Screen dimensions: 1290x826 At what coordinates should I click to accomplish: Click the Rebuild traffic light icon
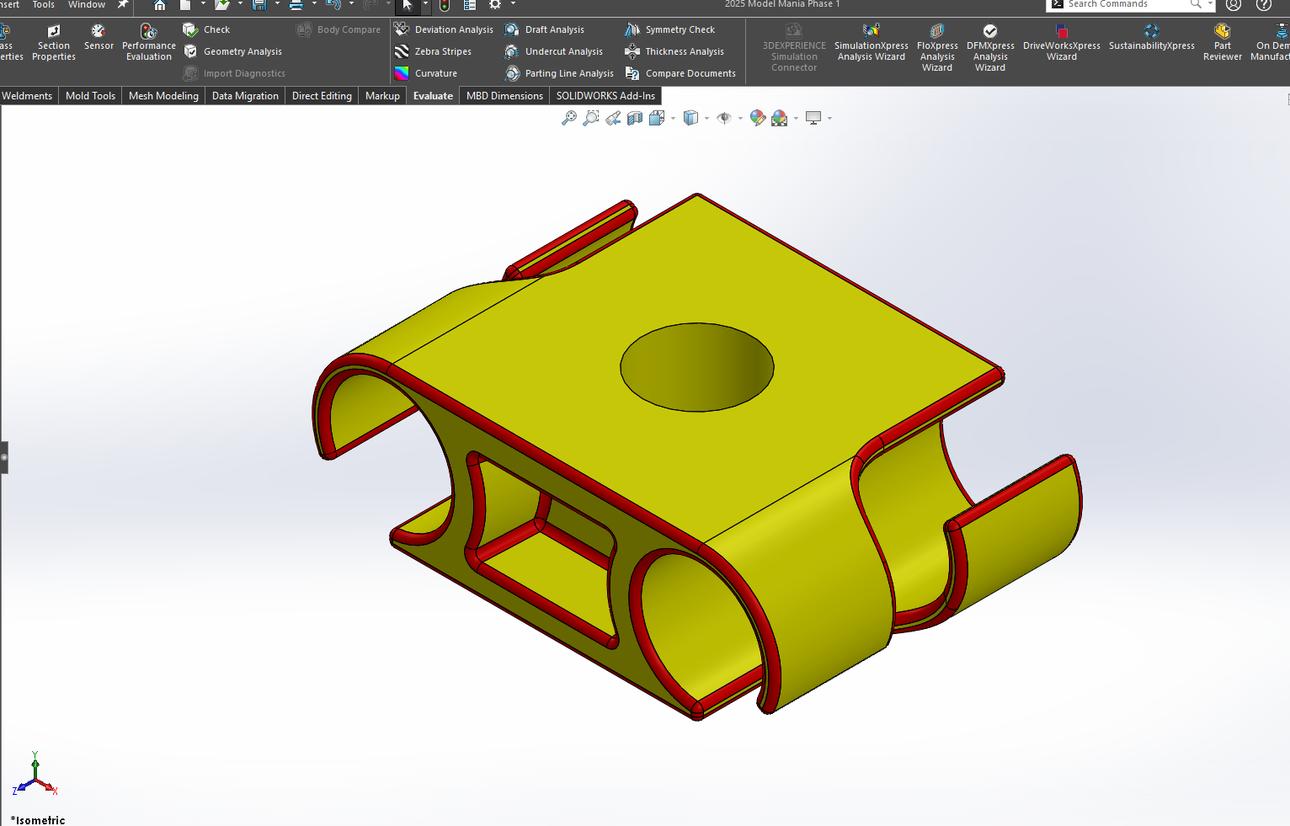445,4
